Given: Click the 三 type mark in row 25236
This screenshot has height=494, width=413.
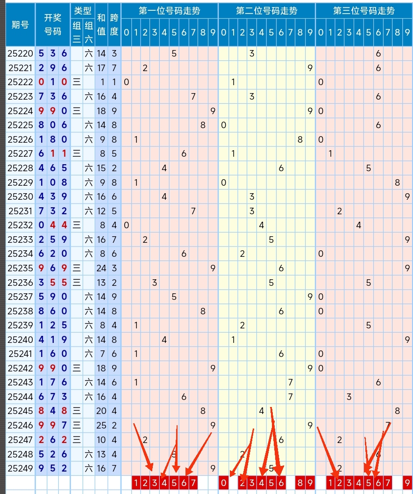Looking at the screenshot, I should pyautogui.click(x=77, y=282).
